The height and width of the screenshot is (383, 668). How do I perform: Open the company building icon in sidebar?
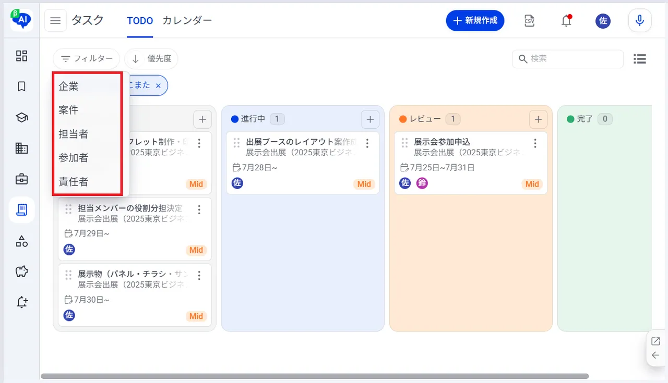21,149
